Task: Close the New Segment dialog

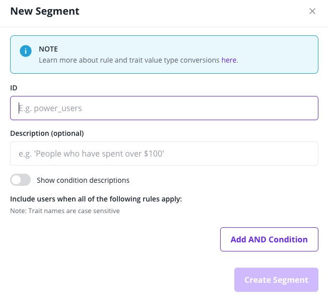Action: pos(312,11)
